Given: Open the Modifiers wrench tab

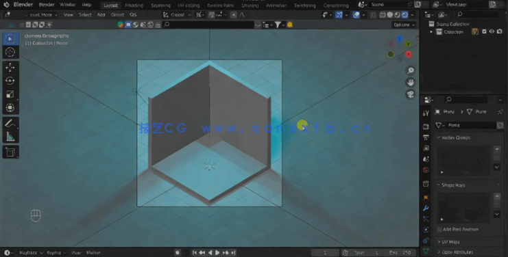Looking at the screenshot, I should pos(426,208).
